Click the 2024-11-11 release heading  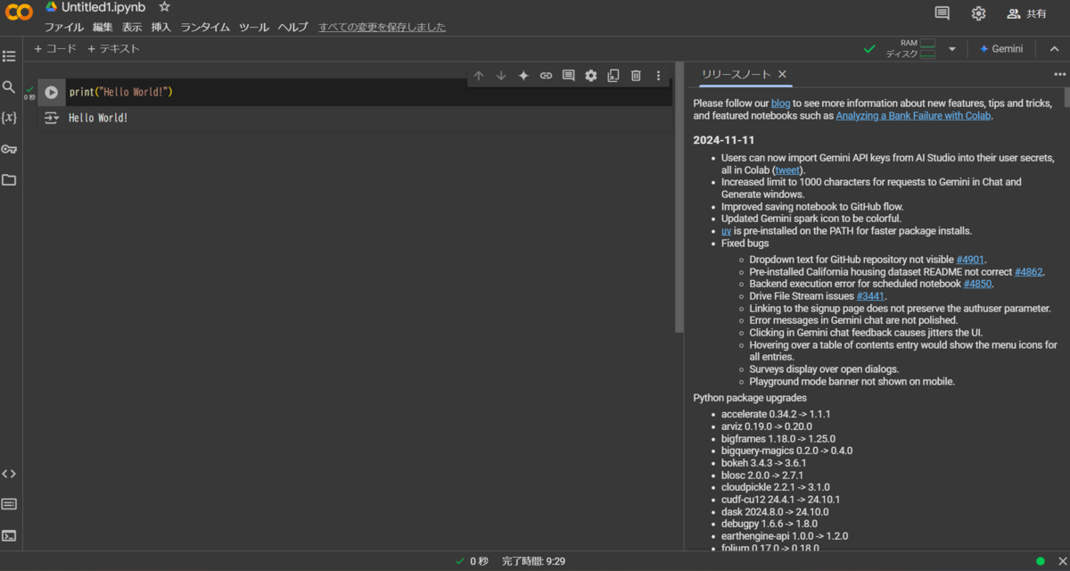[724, 140]
